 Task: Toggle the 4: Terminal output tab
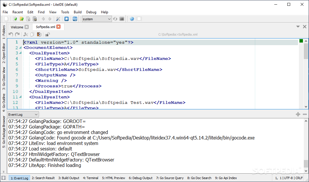pyautogui.click(x=91, y=178)
